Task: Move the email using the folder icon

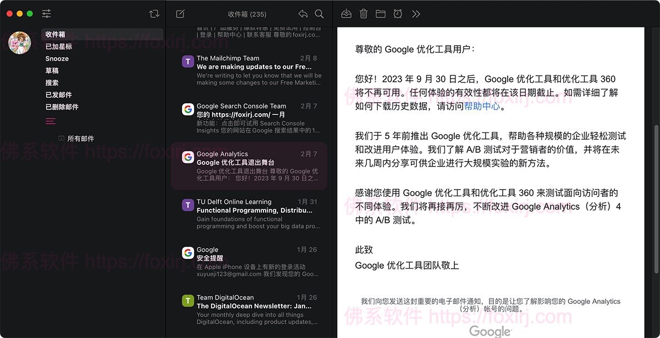Action: (381, 14)
